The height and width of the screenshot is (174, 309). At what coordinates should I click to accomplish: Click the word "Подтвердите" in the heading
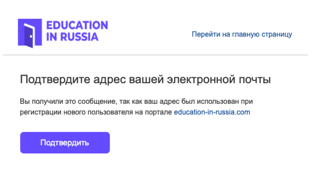pyautogui.click(x=49, y=80)
